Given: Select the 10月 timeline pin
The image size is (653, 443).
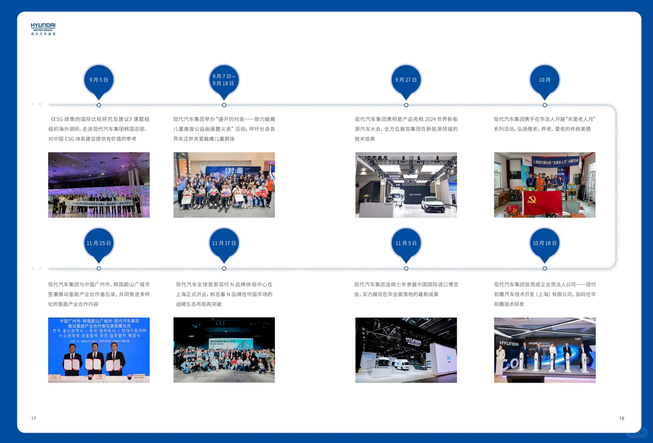Looking at the screenshot, I should (x=545, y=82).
